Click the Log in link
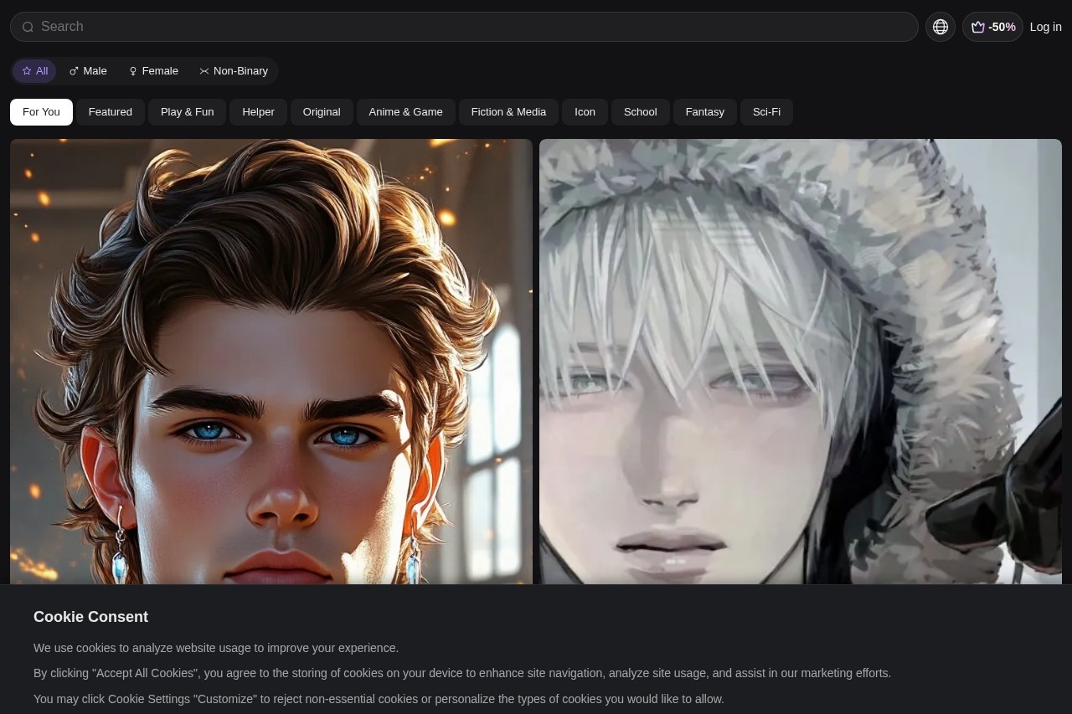The image size is (1072, 714). point(1046,27)
